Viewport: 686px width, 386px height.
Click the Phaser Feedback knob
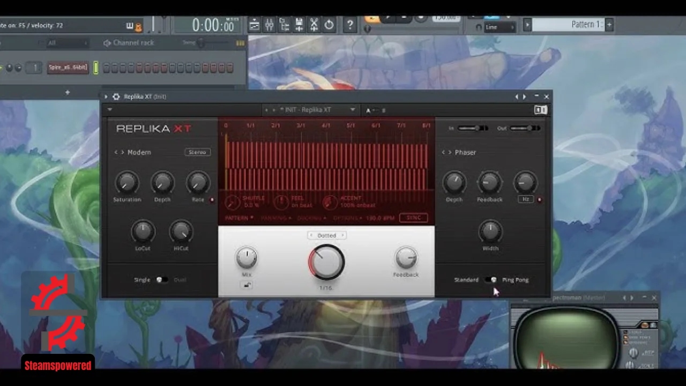coord(489,183)
